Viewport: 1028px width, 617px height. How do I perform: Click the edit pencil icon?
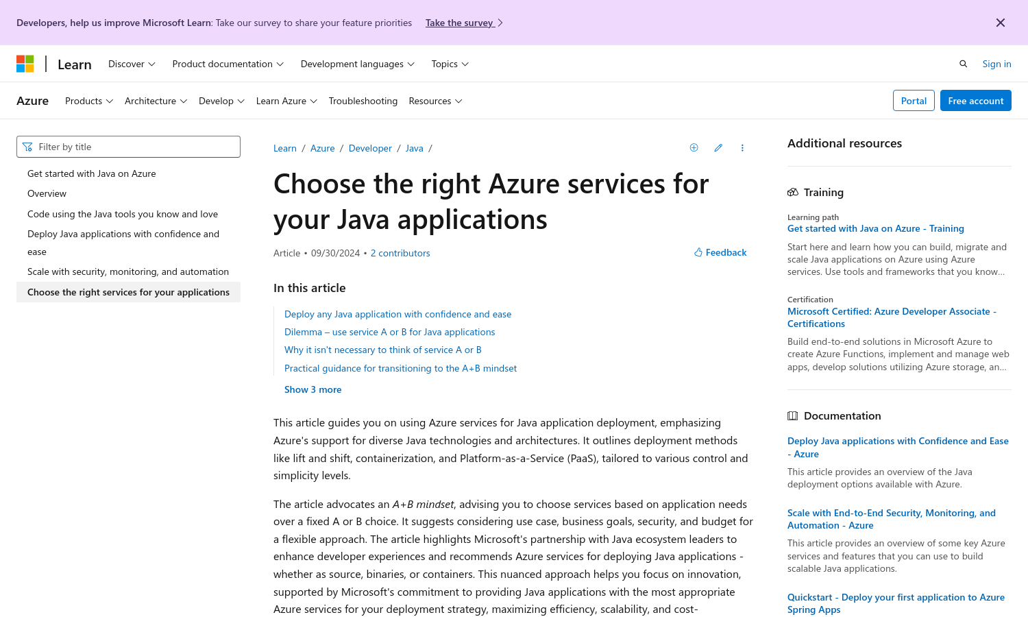coord(718,148)
